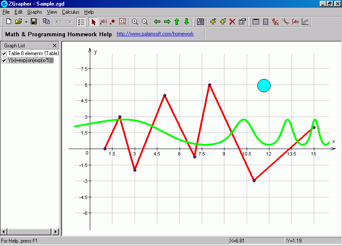This screenshot has width=342, height=246.
Task: Click Graph List scrollbar right arrow
Action: [x=56, y=231]
